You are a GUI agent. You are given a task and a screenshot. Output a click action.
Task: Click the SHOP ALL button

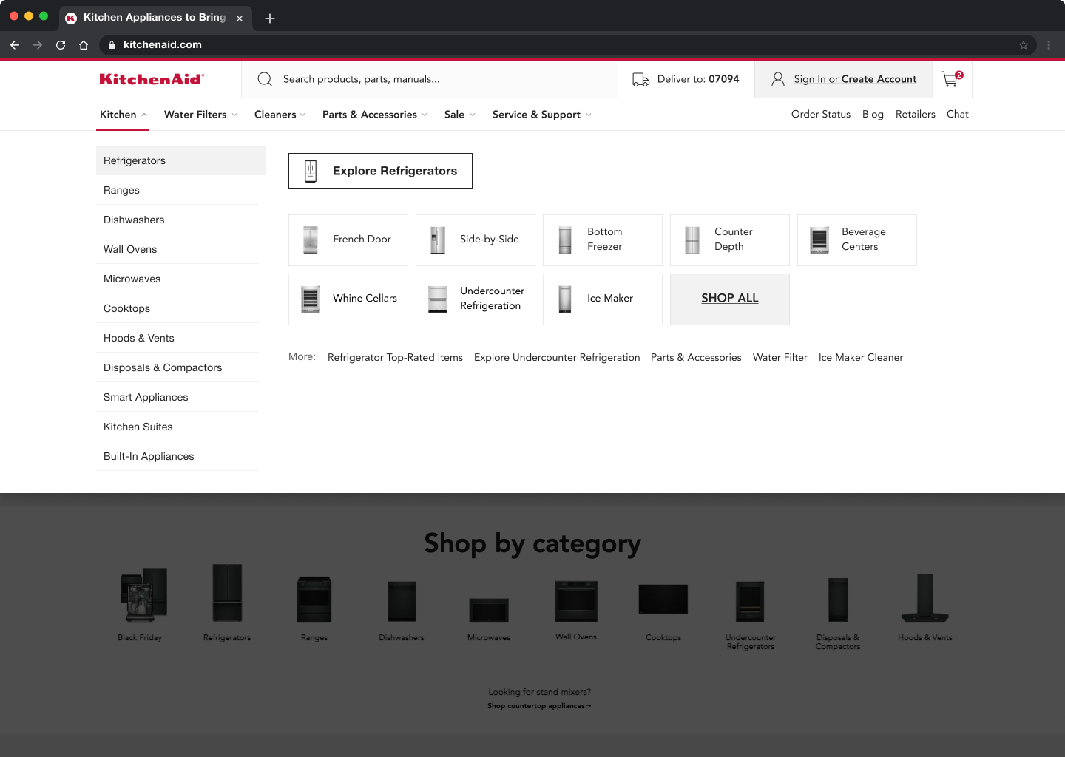click(x=729, y=299)
